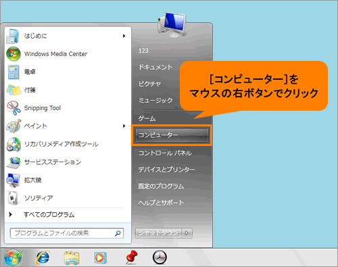Click the リカバリメディア作成ツール label
Image resolution: width=338 pixels, height=267 pixels.
(62, 144)
